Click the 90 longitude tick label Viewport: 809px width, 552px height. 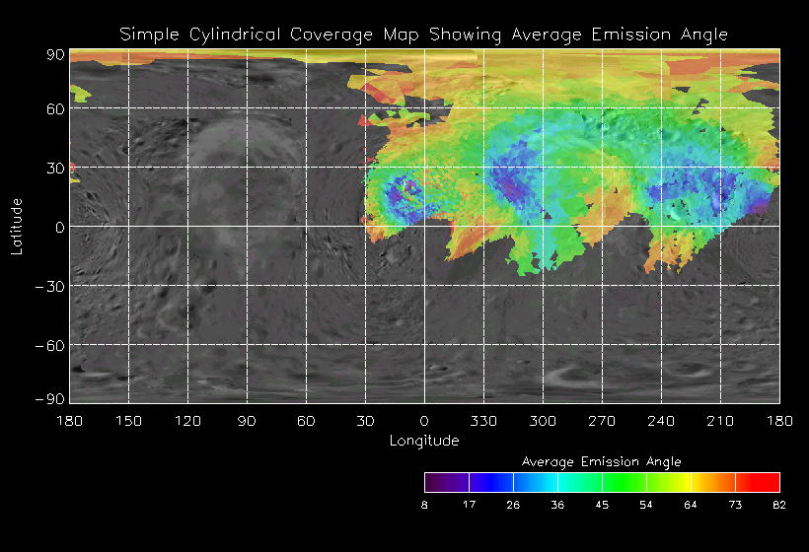(247, 421)
